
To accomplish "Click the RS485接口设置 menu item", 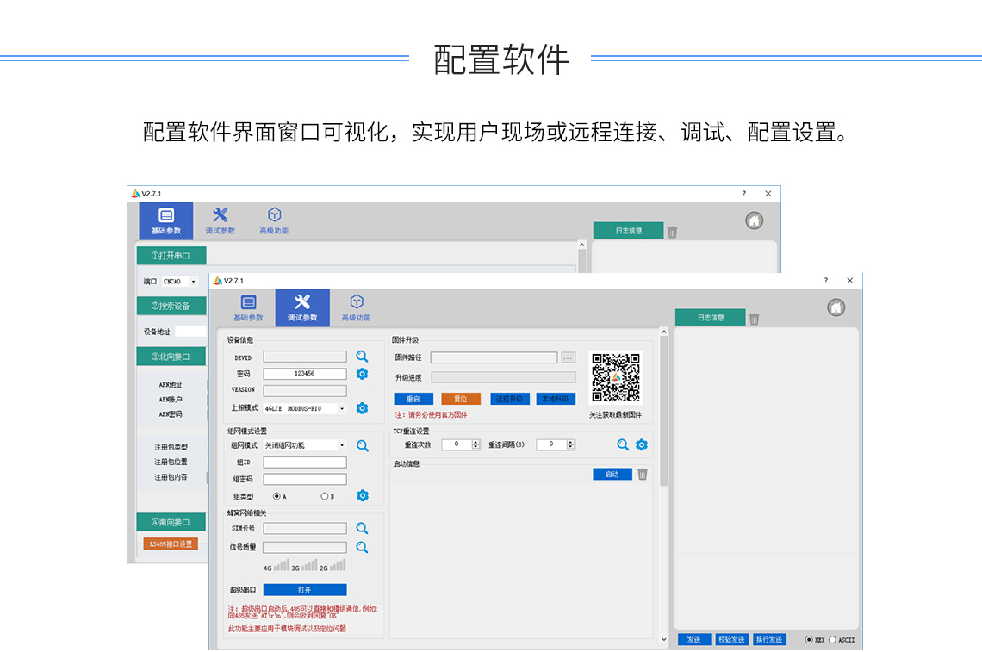I will click(171, 543).
